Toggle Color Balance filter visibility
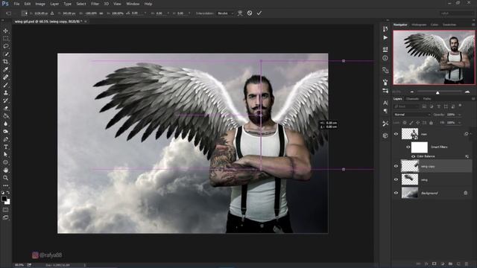Screen dimensions: 477x268 coord(413,156)
